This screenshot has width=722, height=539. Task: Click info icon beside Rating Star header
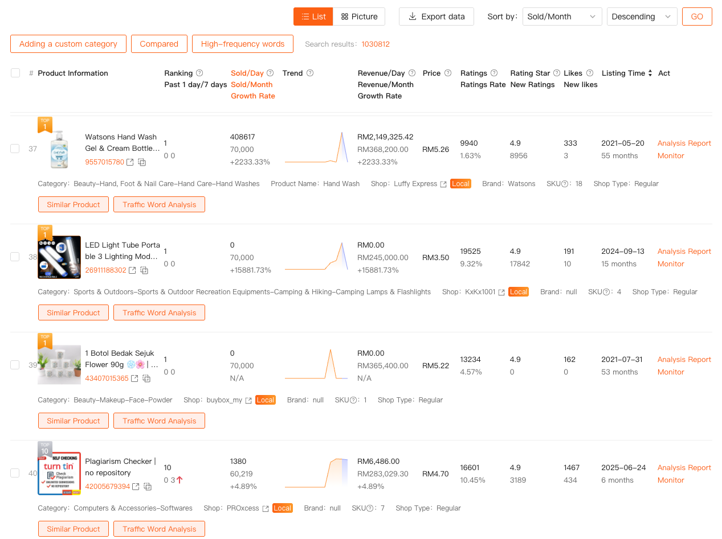point(557,73)
